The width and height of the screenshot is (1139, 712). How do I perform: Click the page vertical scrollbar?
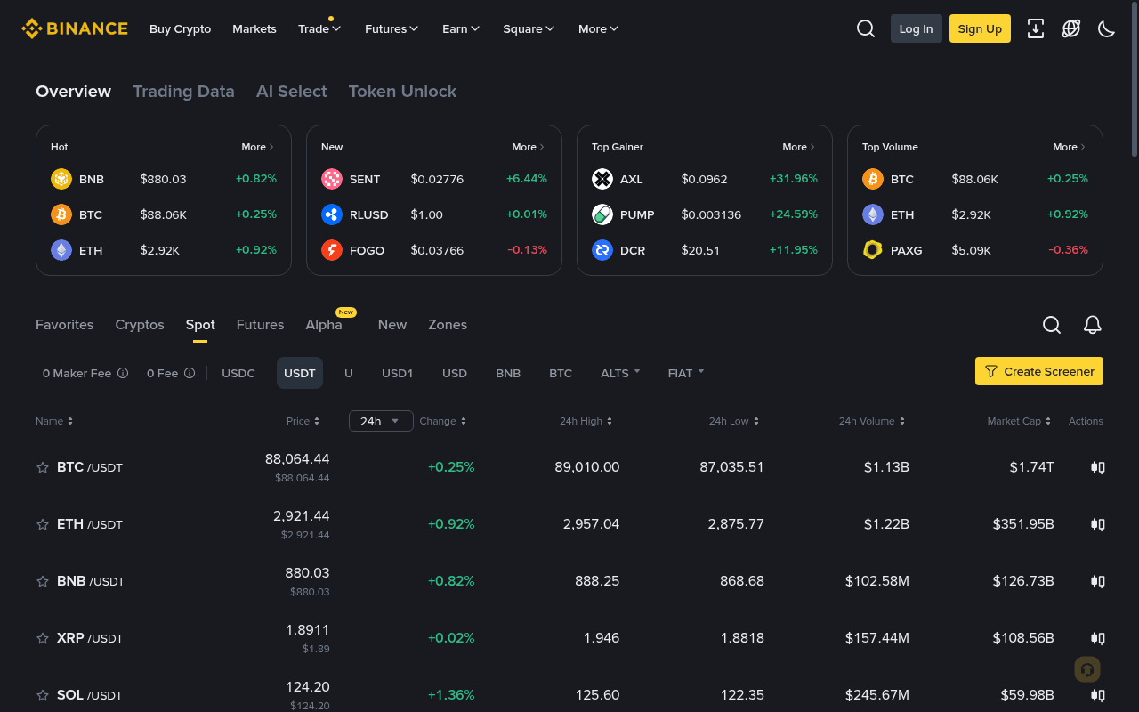(x=1135, y=80)
